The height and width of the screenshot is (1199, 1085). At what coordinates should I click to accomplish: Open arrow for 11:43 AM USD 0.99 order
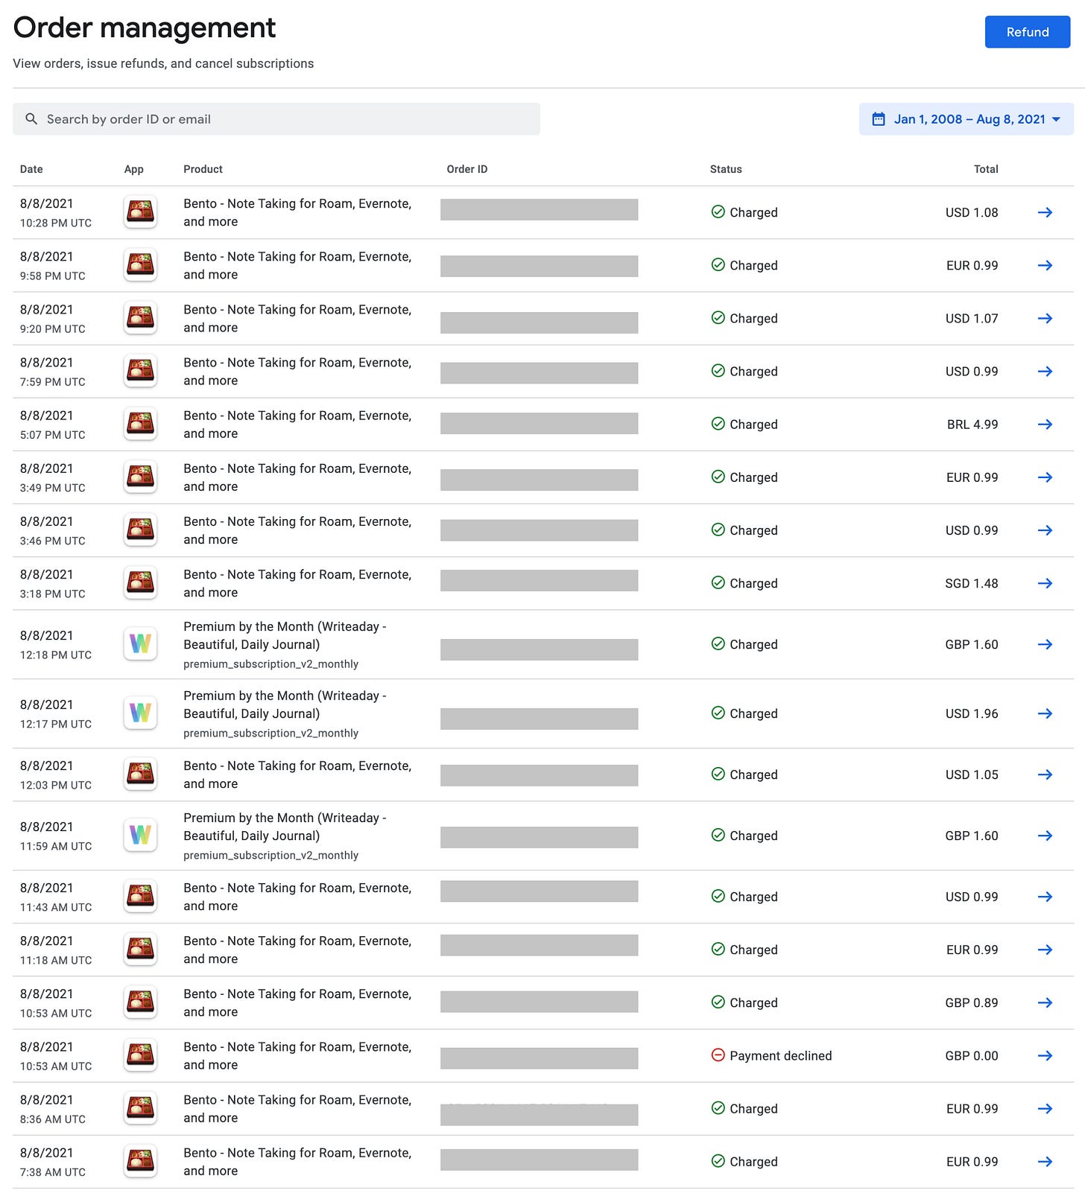[1045, 897]
